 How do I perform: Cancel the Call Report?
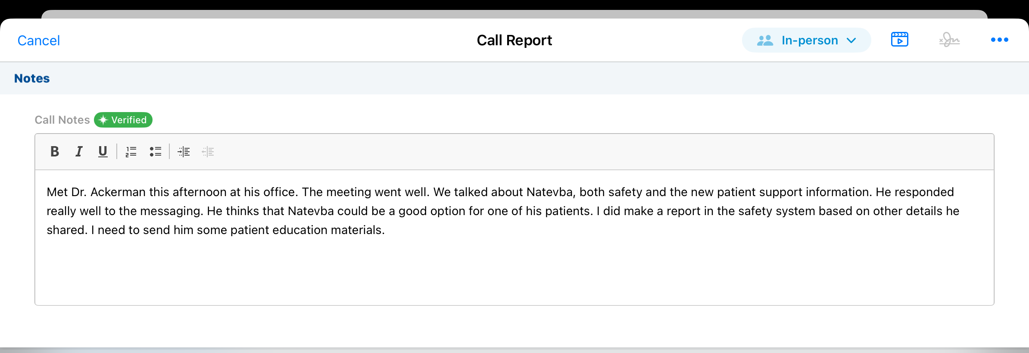[38, 41]
